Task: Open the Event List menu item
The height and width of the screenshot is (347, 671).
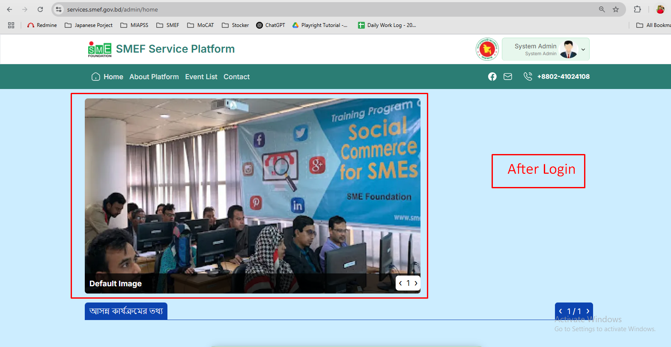Action: pos(201,77)
